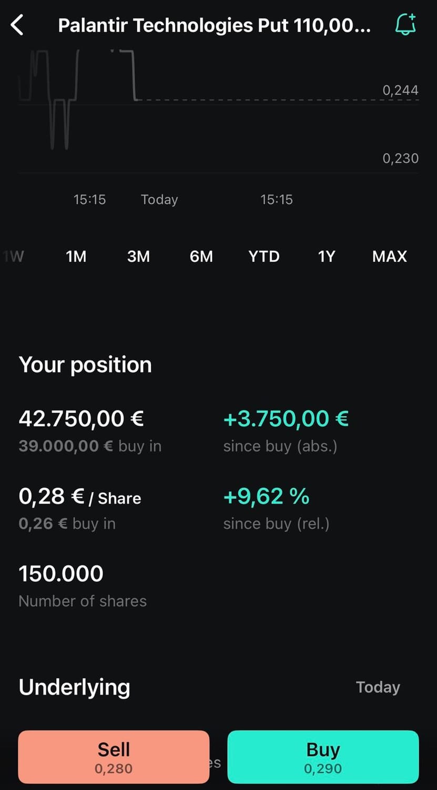
Task: Show the MAX chart range
Action: [390, 256]
